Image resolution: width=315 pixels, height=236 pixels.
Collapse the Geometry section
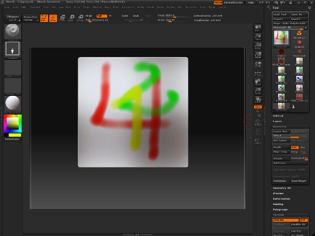280,127
